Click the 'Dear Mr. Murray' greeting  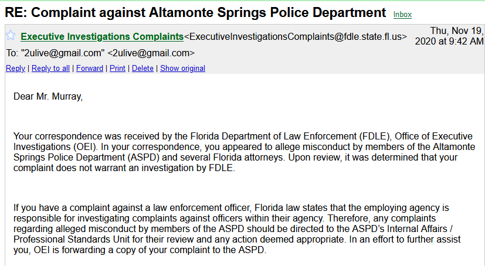click(x=48, y=97)
